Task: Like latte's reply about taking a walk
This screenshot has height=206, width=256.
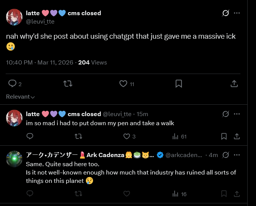Action: point(126,136)
